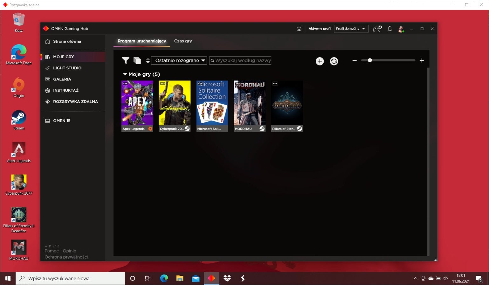Click the Wyszukaj według nazwy search field
The image size is (489, 285).
click(x=240, y=60)
